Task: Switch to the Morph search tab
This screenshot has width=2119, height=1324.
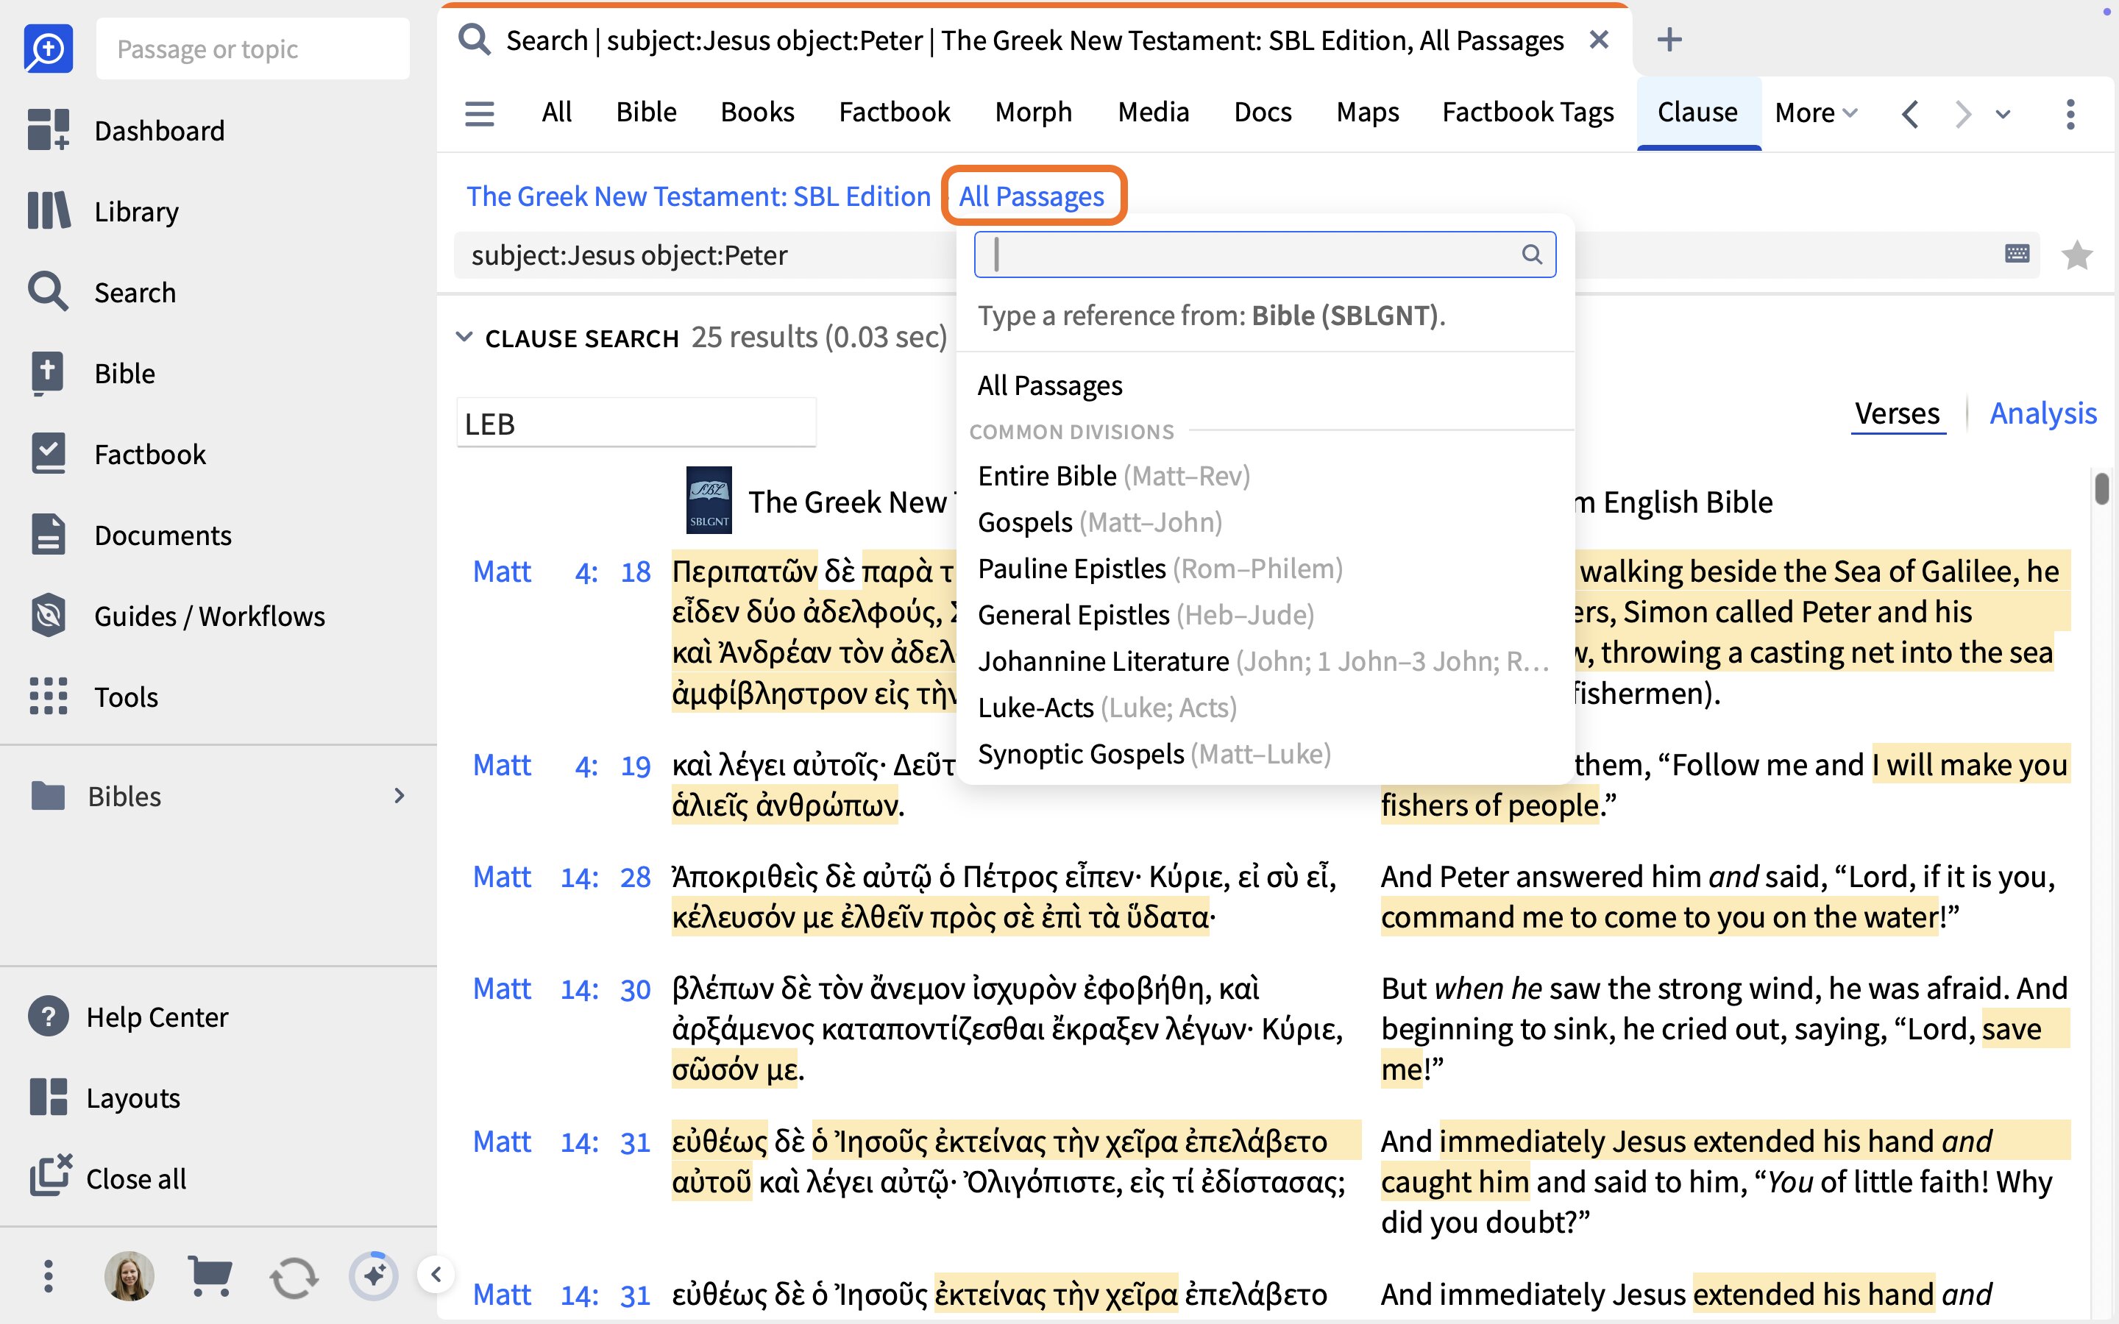Action: coord(1033,112)
